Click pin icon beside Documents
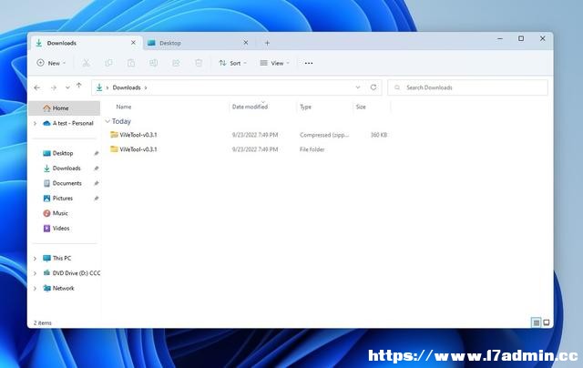The image size is (583, 368). tap(96, 183)
